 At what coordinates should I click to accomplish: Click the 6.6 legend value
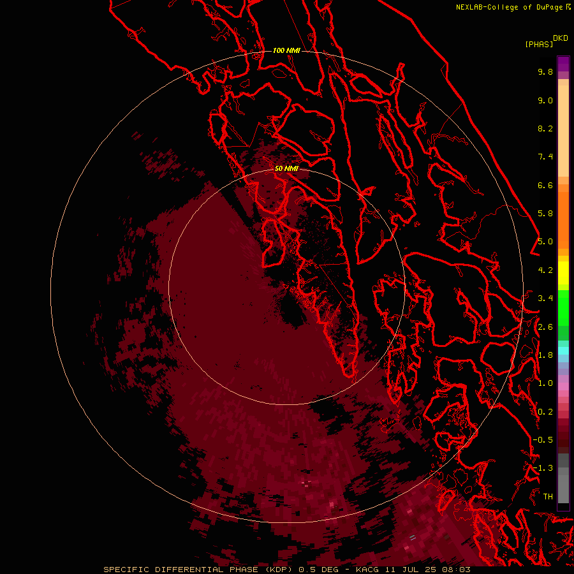pos(545,185)
